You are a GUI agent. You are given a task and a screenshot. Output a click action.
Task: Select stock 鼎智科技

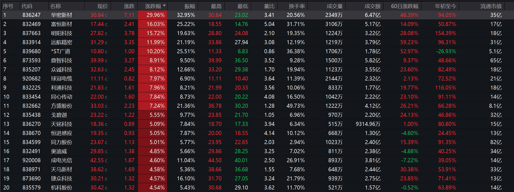pos(62,61)
